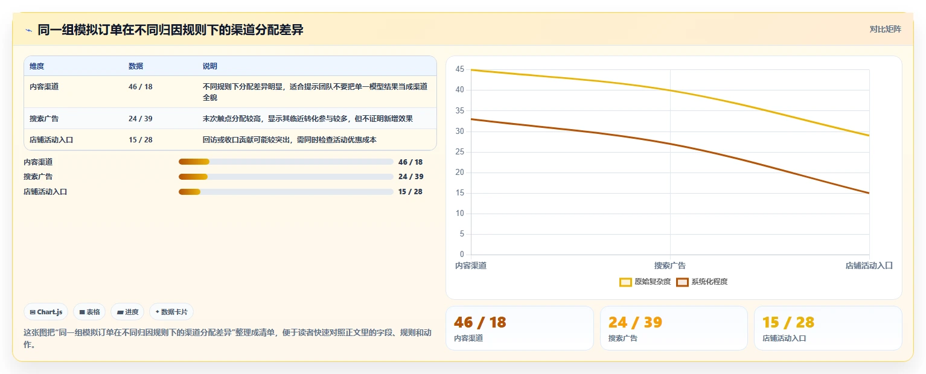926x374 pixels.
Task: Select the 内容渠道 cell in the table
Action: [44, 86]
